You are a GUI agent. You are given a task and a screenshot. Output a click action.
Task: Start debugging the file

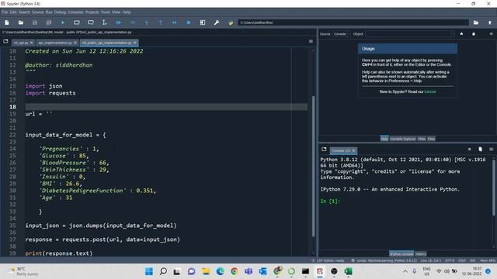point(119,22)
